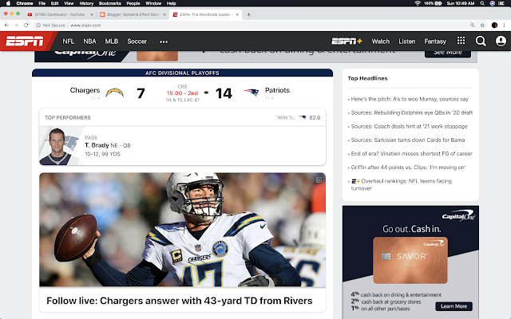Viewport: 511px width, 319px height.
Task: Open the Soccer navigation link
Action: 137,41
